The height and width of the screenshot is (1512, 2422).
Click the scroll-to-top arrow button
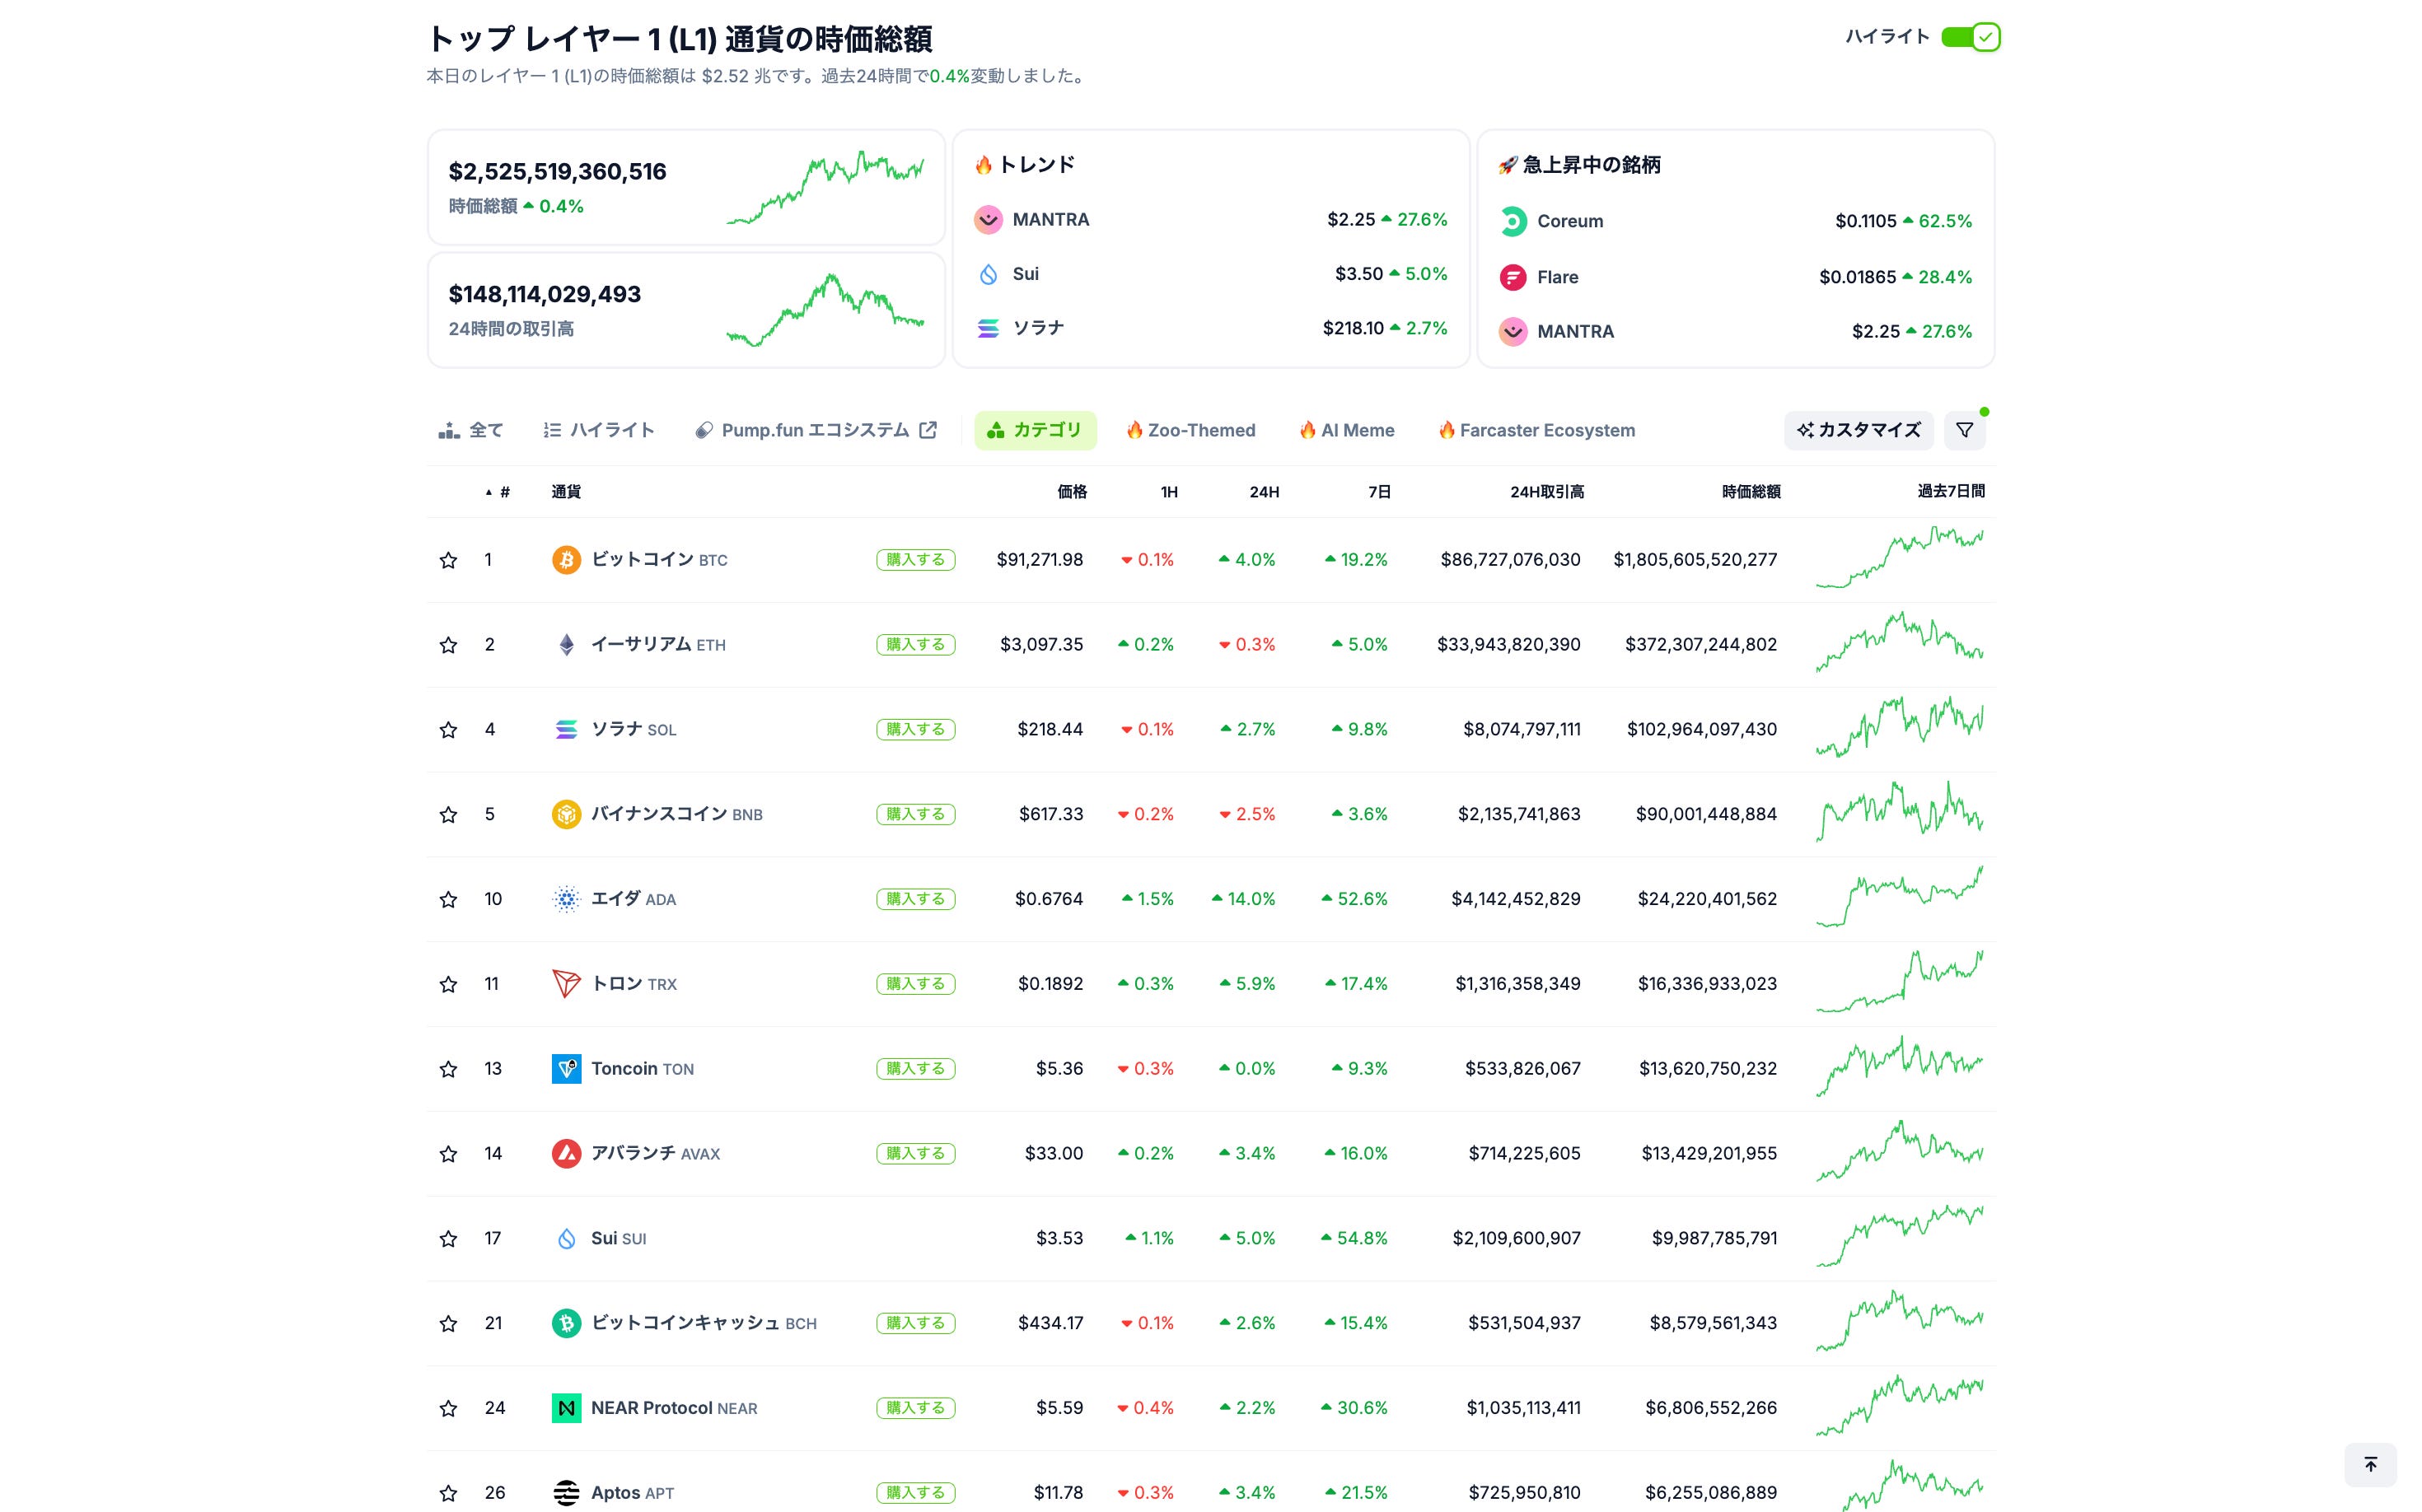(2370, 1465)
